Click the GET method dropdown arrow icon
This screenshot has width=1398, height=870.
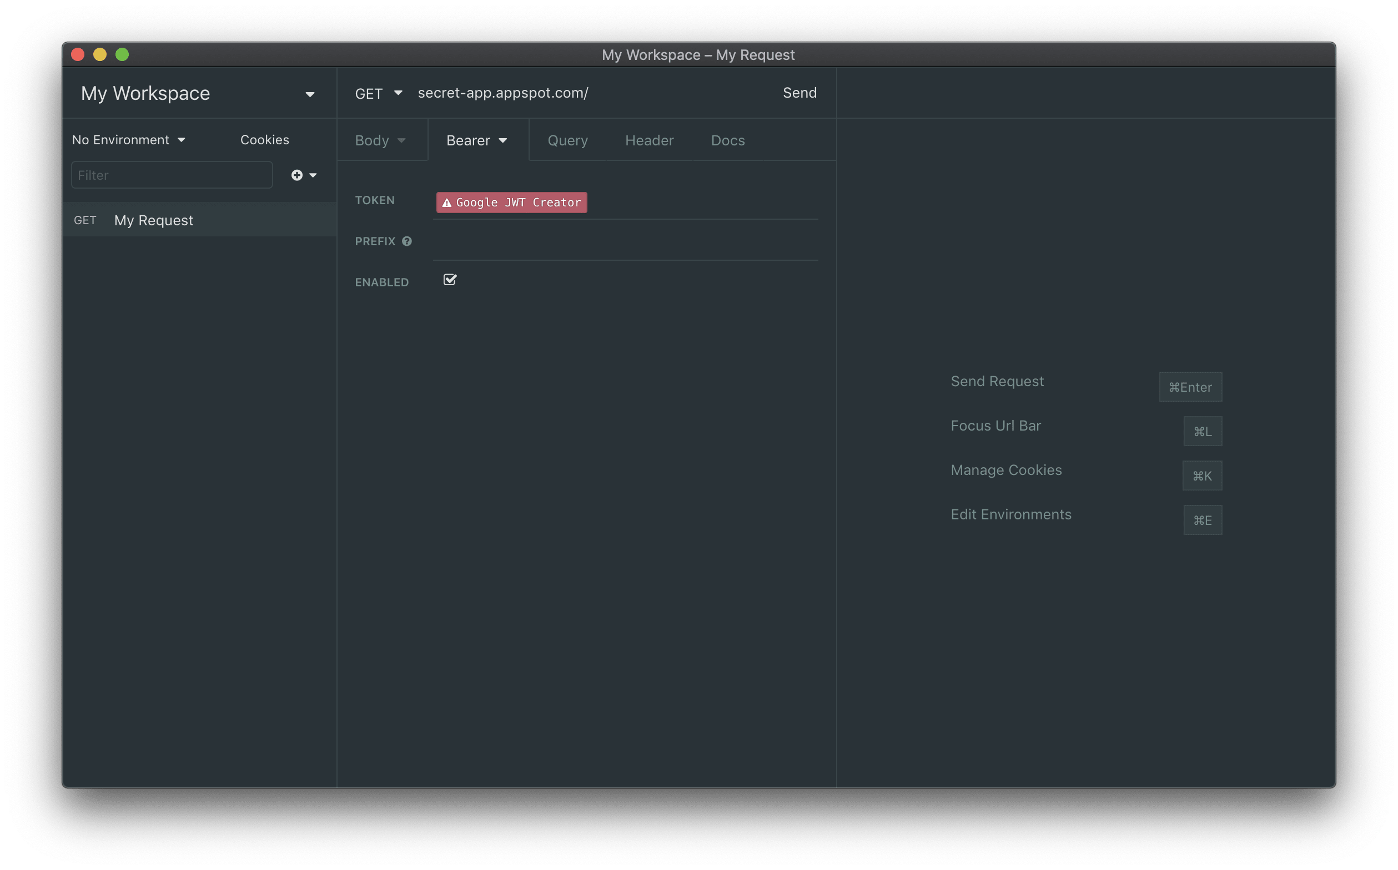pyautogui.click(x=398, y=92)
